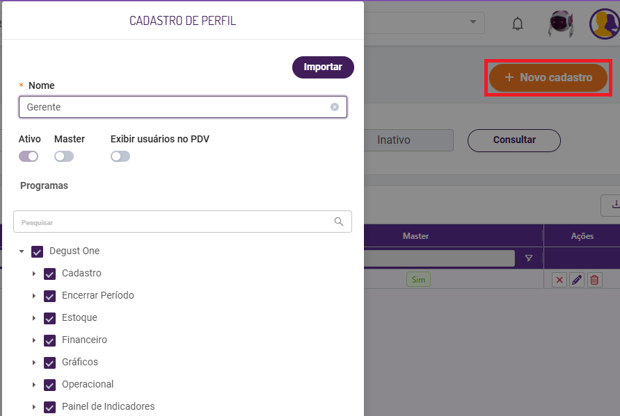620x416 pixels.
Task: Click the notifications bell icon
Action: tap(517, 24)
